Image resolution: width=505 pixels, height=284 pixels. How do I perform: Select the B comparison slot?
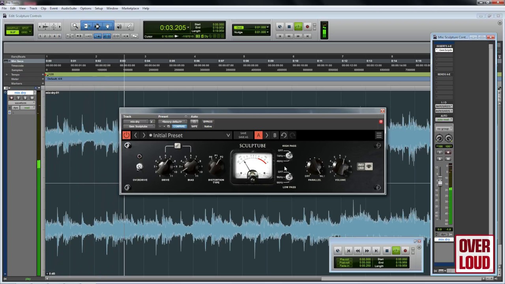tap(275, 135)
